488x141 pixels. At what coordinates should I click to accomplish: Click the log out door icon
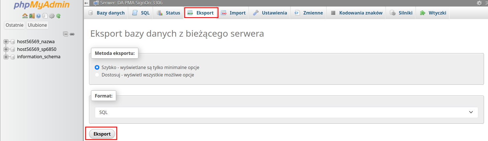[32, 16]
